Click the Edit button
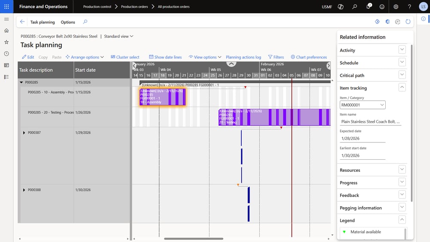Image resolution: width=430 pixels, height=242 pixels. coord(28,57)
